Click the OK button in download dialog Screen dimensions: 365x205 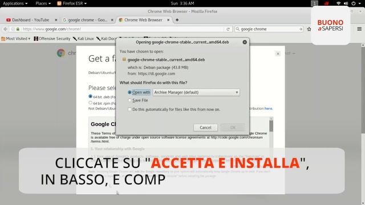click(x=233, y=128)
